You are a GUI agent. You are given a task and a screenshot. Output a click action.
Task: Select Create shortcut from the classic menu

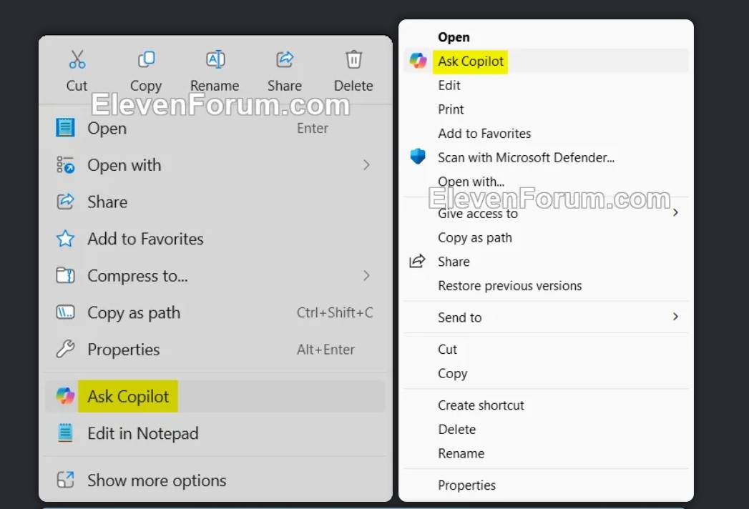click(x=481, y=405)
